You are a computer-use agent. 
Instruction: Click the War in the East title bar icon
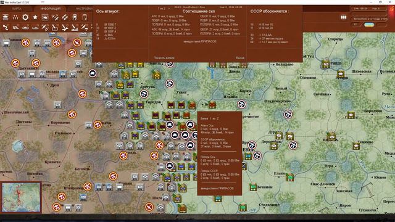[x=2, y=2]
